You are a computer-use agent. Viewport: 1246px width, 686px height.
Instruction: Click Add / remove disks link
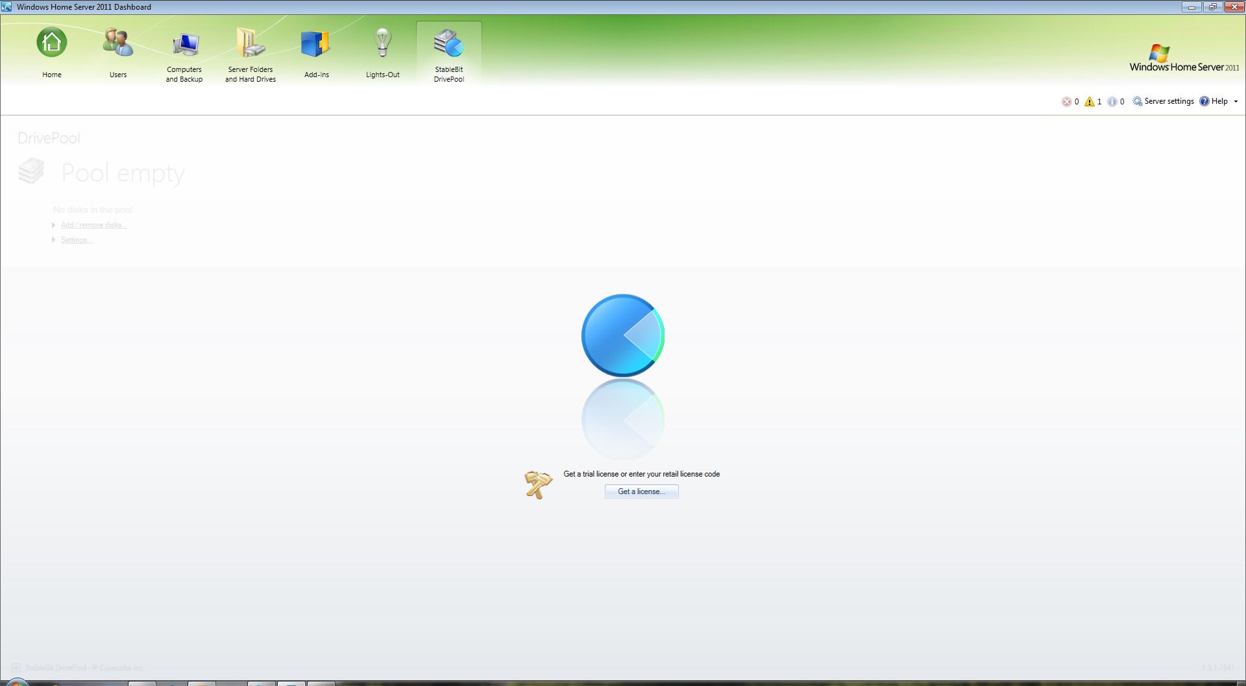[x=93, y=225]
